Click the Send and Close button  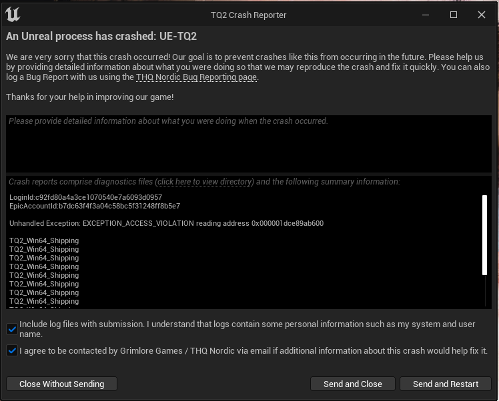tap(353, 384)
